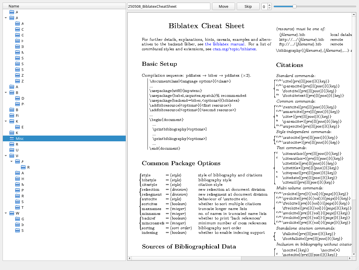The height and width of the screenshot is (270, 359).
Task: Collapse the expanded B folder
Action: 6,92
